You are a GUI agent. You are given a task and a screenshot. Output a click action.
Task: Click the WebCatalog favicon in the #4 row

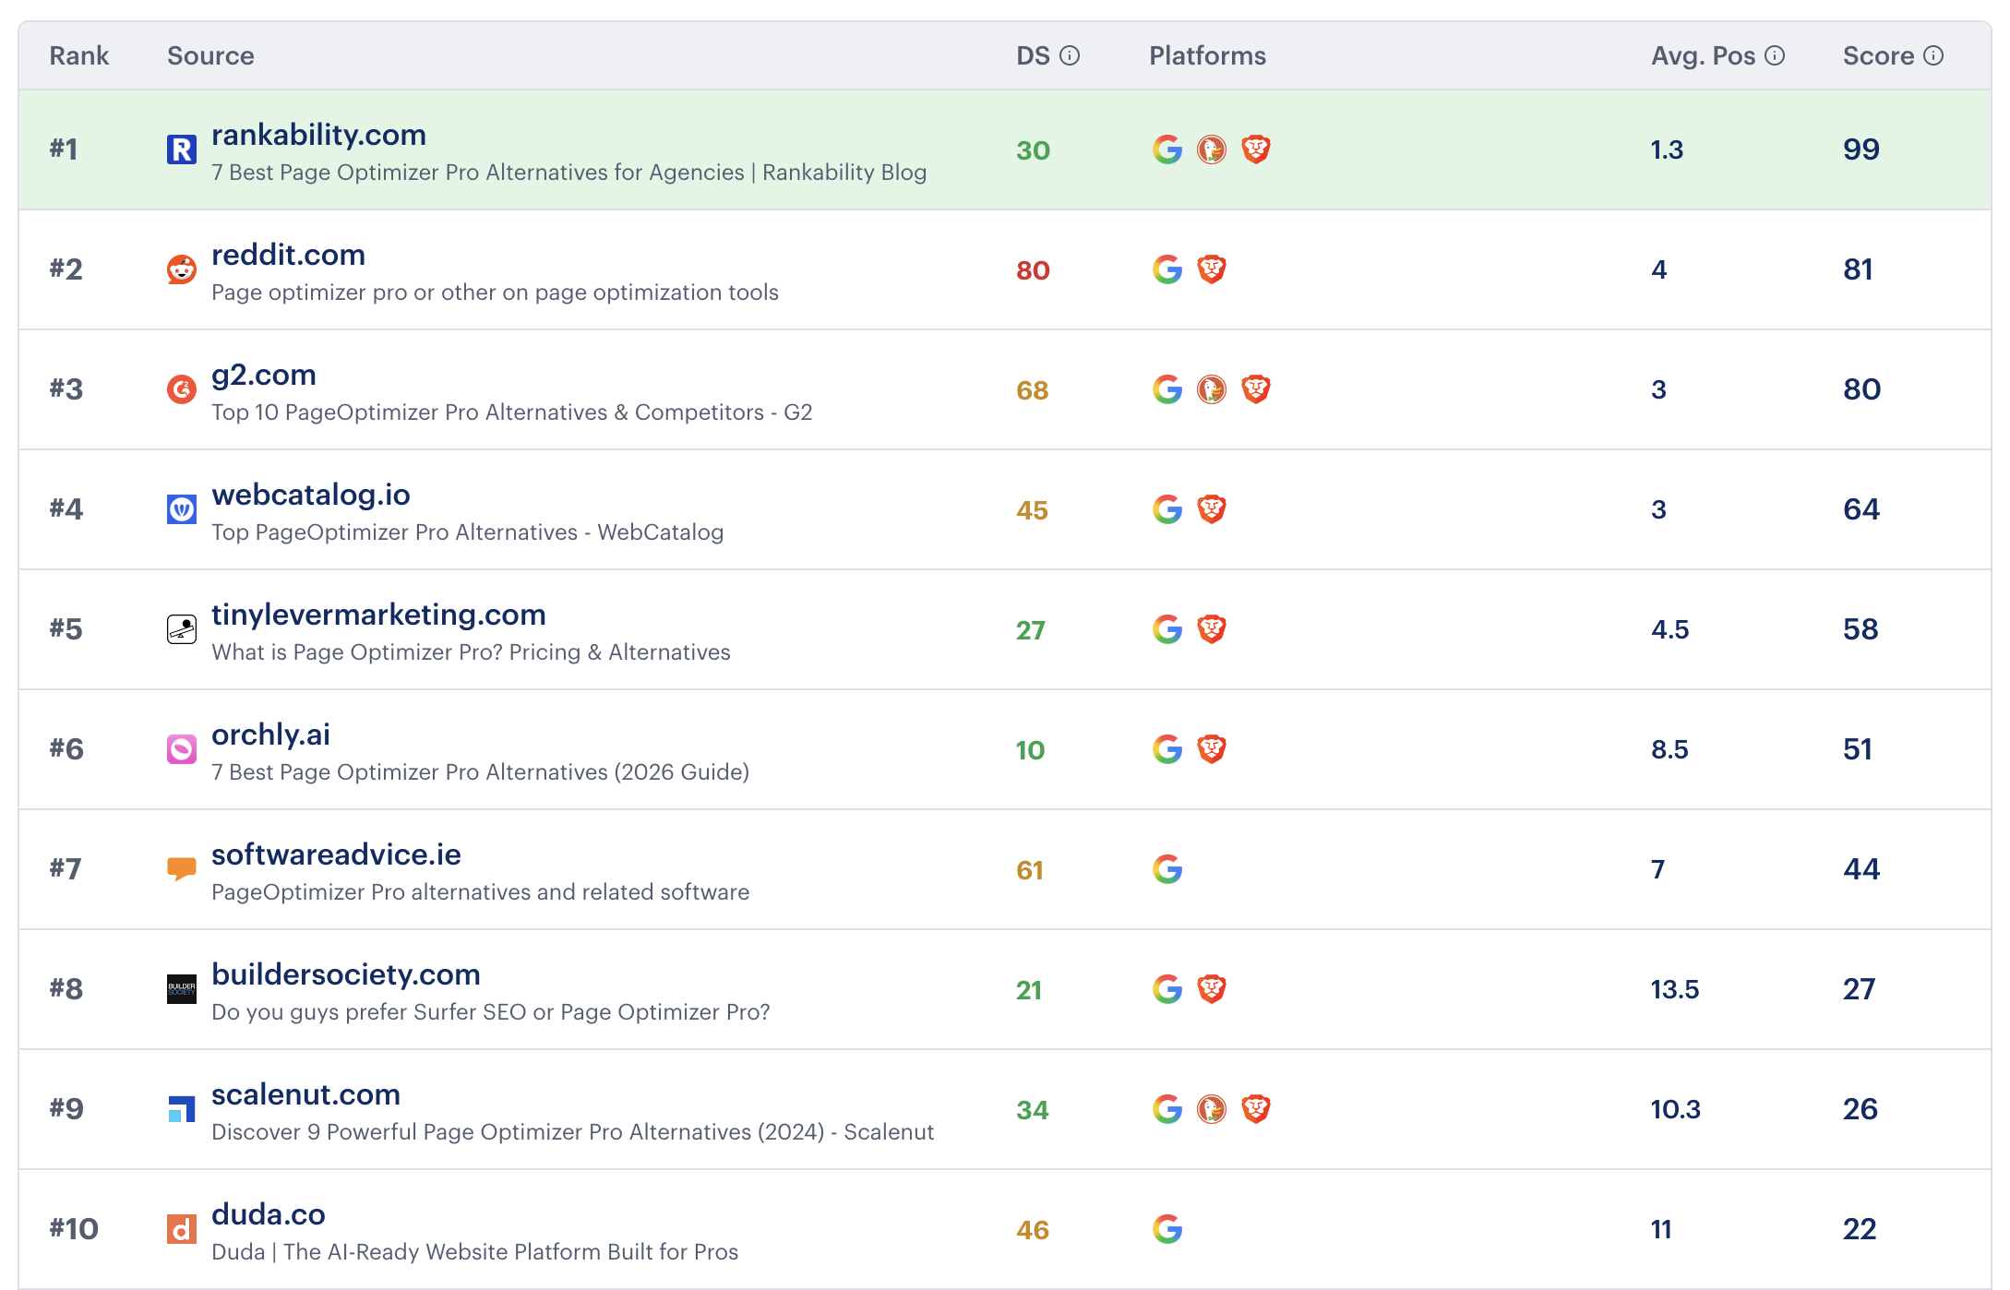tap(183, 509)
